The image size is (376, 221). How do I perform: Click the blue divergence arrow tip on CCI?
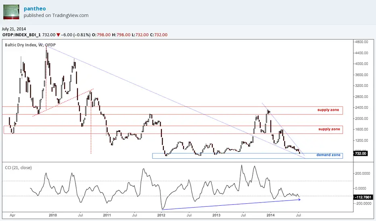(x=299, y=199)
